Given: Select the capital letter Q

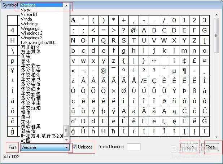Looking at the screenshot, I should (104, 40).
